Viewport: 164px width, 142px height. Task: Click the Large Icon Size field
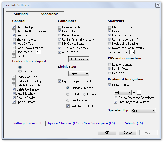pos(132,52)
